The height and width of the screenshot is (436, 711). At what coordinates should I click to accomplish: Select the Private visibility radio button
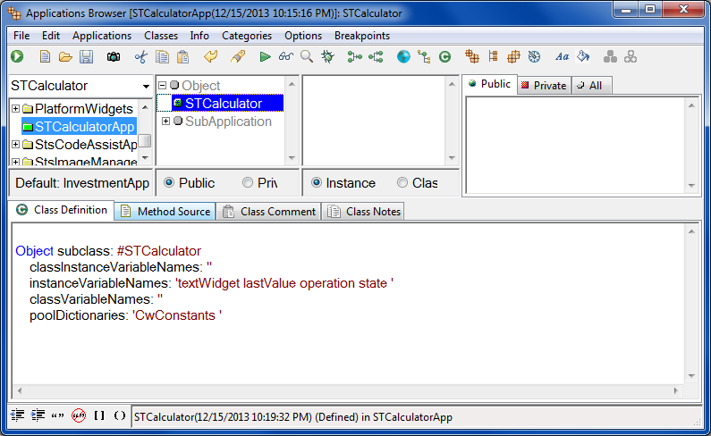coord(248,182)
